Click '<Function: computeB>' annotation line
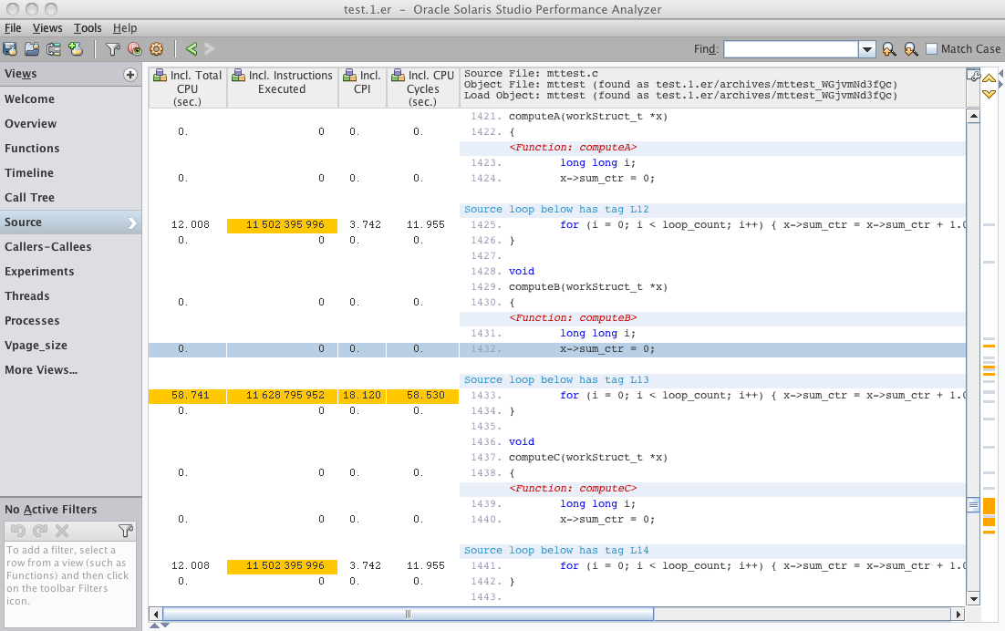Viewport: 1005px width, 631px height. (x=713, y=317)
